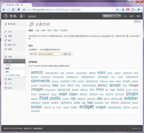Screen dimensions: 144x133
Task: Click the WordPress logo in the header
Action: [6, 16]
